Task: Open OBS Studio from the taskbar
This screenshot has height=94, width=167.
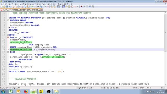Action: (x=49, y=92)
